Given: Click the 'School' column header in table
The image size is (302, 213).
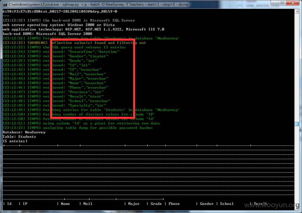Looking at the screenshot, I should click(227, 204).
